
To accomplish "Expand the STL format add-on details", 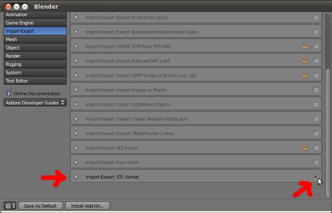I will 76,177.
